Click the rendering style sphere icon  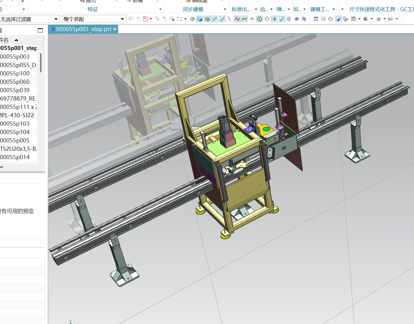click(x=378, y=19)
